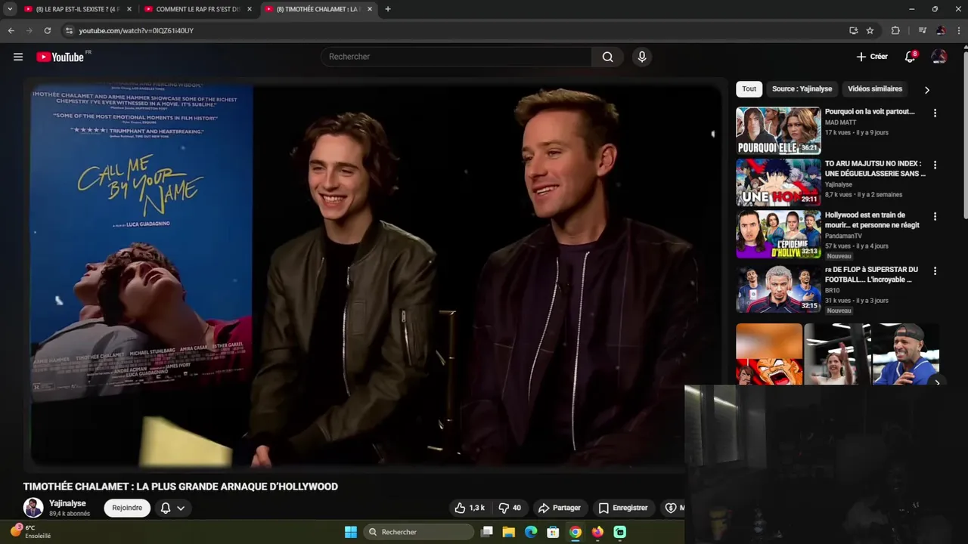Open Chrome three-dot menu

tap(959, 30)
